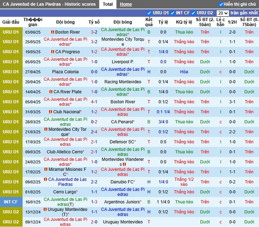Click the date 27/04/25

33,72
